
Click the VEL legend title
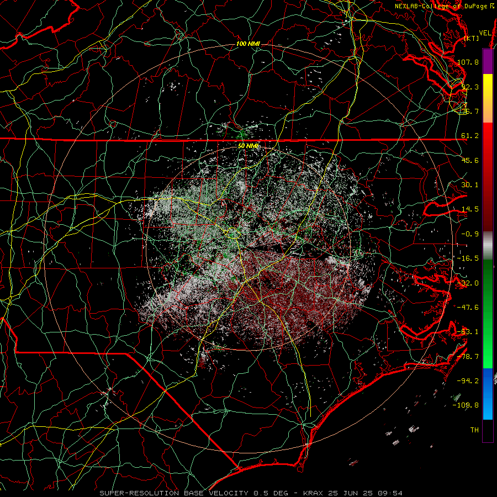pos(485,33)
